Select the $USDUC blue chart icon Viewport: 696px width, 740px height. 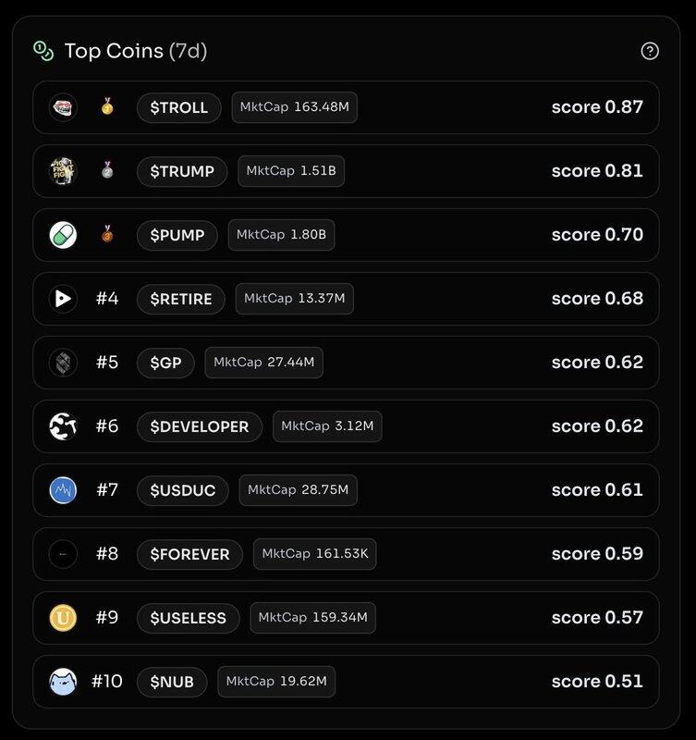[63, 490]
